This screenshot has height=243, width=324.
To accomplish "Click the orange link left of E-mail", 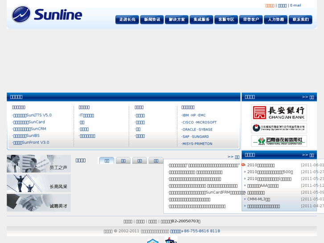I will pyautogui.click(x=270, y=5).
